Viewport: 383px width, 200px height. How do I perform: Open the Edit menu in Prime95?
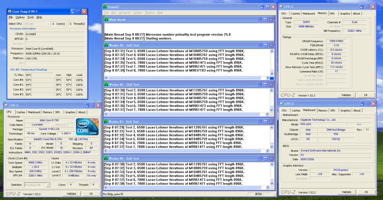pos(113,13)
